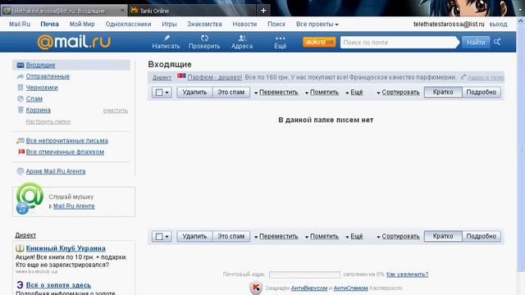
Task: Expand Пометить dropdown in top toolbar
Action: coord(322,93)
